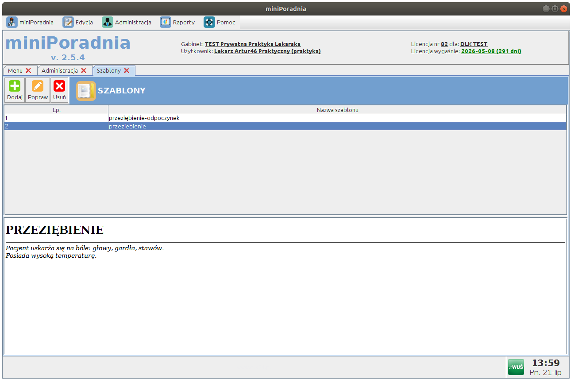Open the Pomoc help menu

[220, 22]
